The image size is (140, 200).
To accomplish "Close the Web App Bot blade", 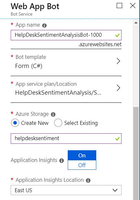I will [x=133, y=6].
